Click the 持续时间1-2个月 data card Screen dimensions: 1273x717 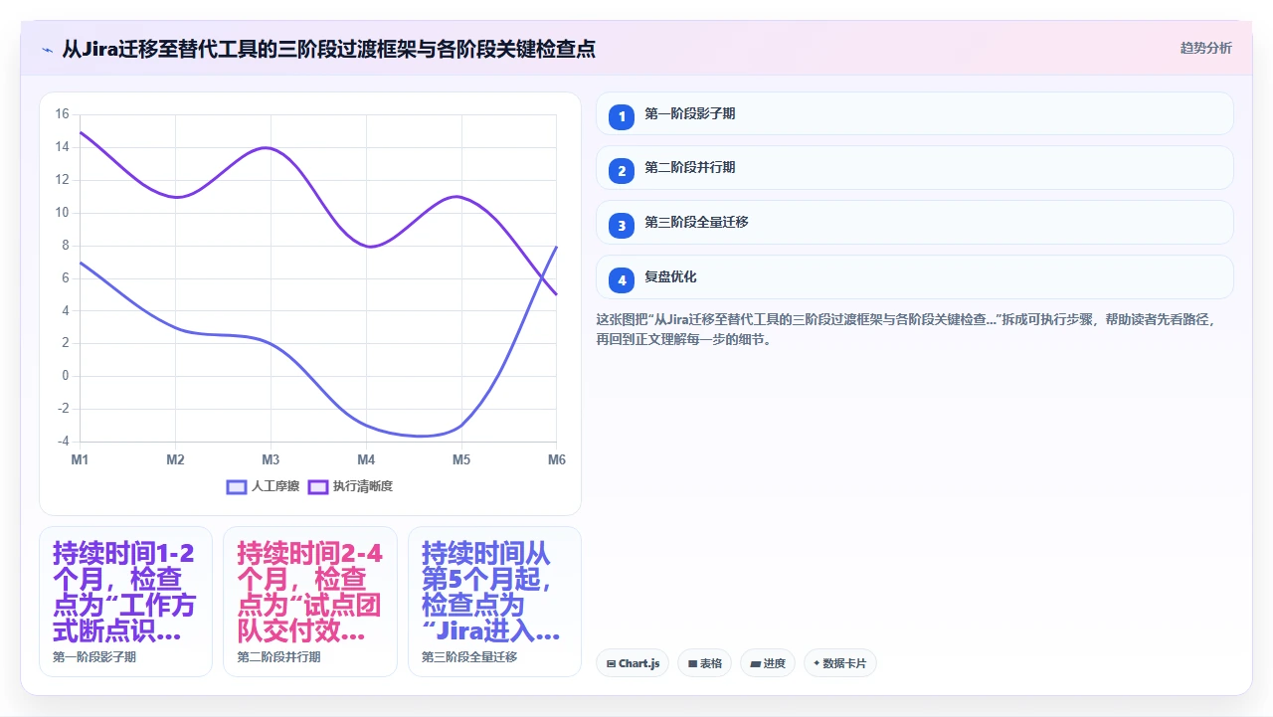pyautogui.click(x=125, y=602)
